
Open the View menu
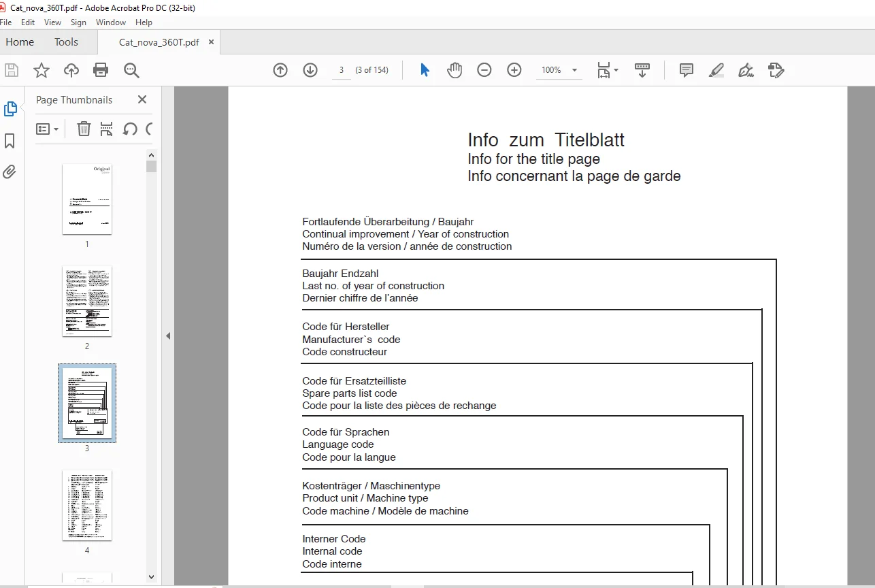(52, 22)
